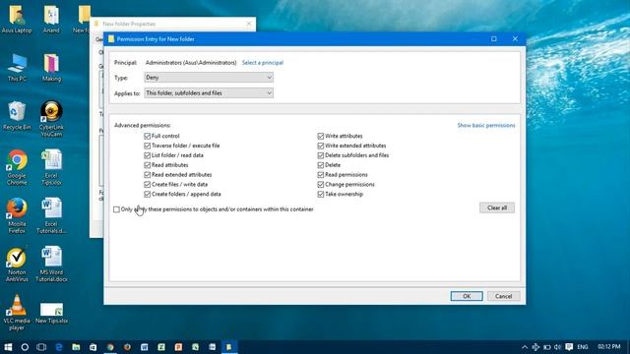Launch Norton AntiVirus desktop shortcut
Viewport: 630px width, 354px height.
coord(17,265)
